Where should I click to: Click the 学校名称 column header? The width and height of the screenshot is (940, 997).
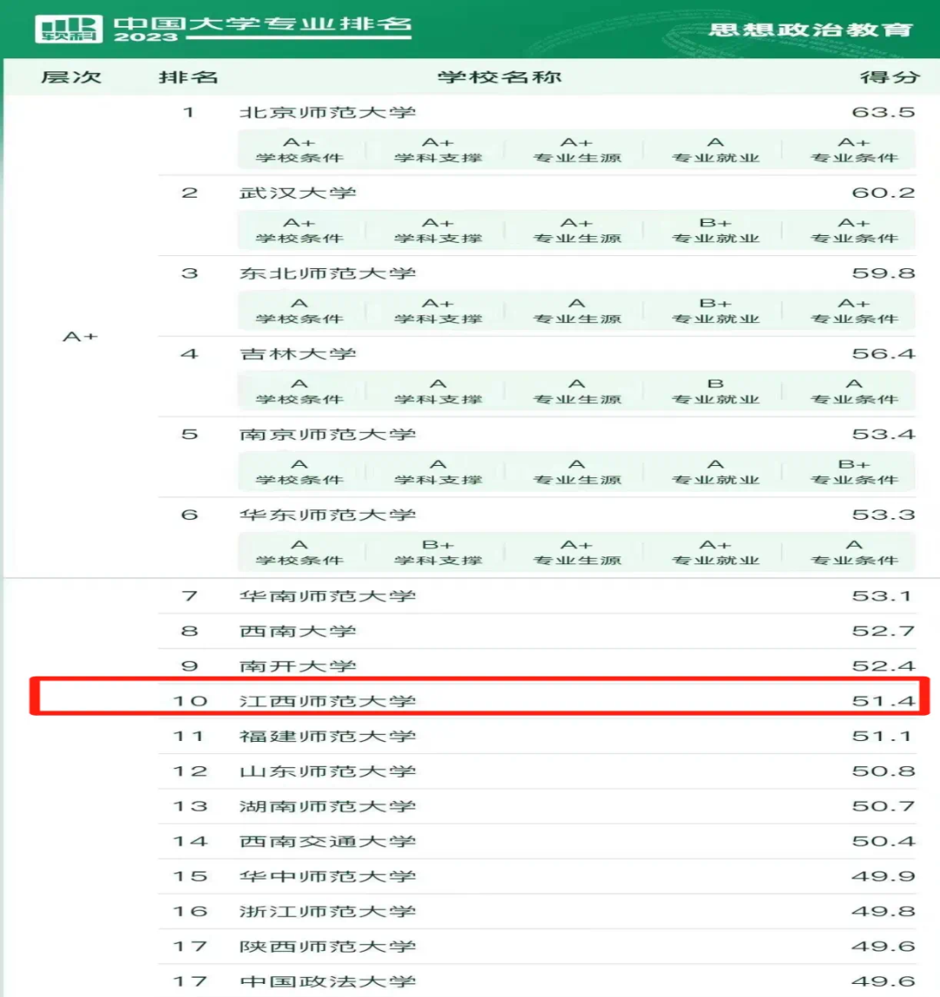coord(499,77)
